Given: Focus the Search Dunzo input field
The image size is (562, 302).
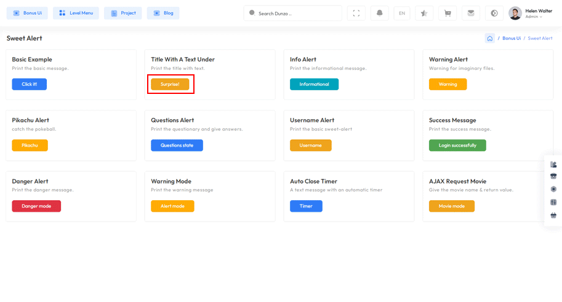Looking at the screenshot, I should 295,13.
